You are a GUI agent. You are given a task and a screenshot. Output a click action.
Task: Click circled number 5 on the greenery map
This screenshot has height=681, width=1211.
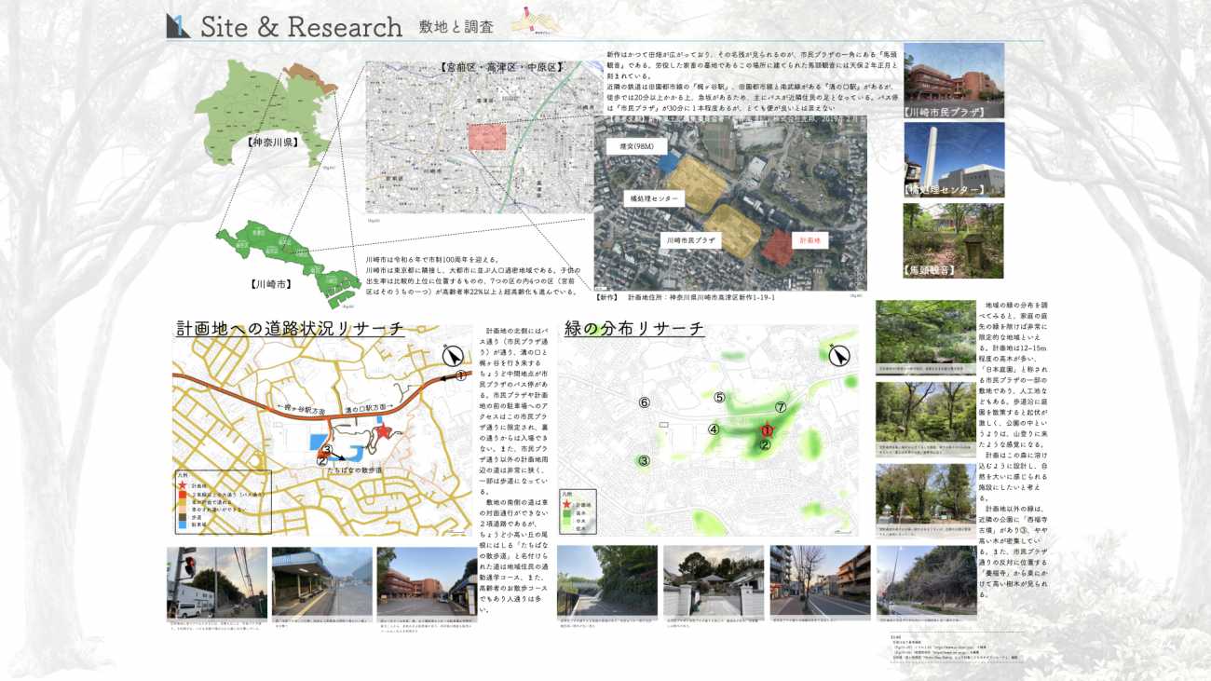(719, 398)
